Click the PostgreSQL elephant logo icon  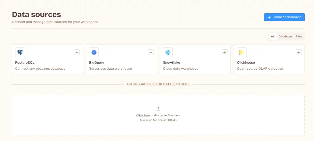20,53
